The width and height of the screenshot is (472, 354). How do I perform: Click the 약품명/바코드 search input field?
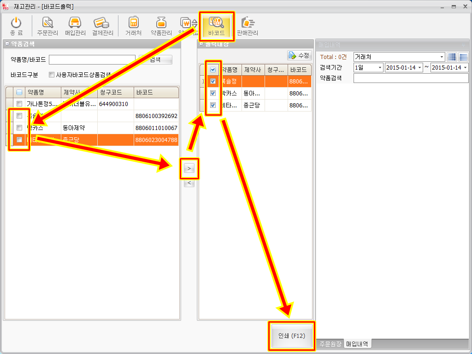click(92, 59)
